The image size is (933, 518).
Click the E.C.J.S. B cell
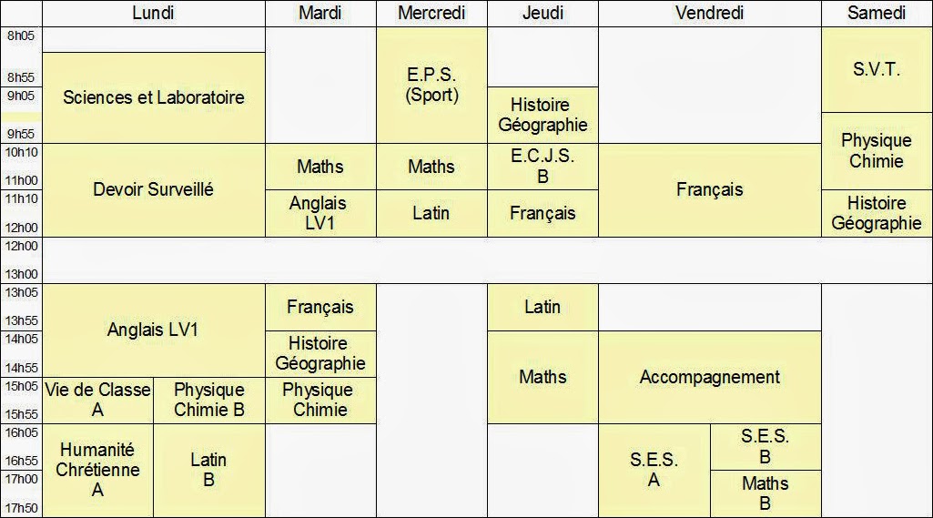[543, 166]
